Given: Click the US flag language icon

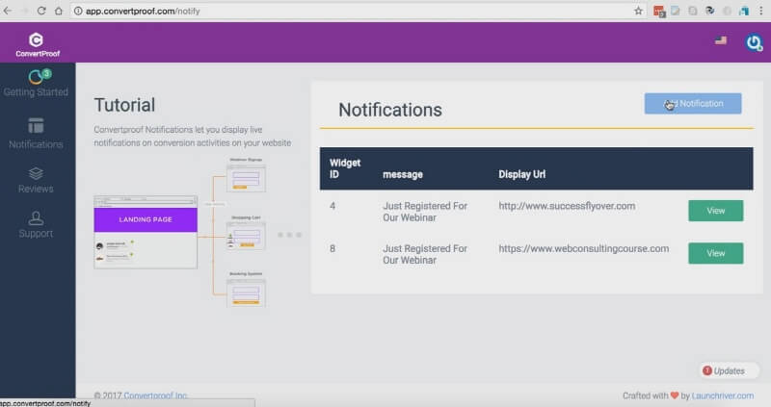Looking at the screenshot, I should pos(721,40).
